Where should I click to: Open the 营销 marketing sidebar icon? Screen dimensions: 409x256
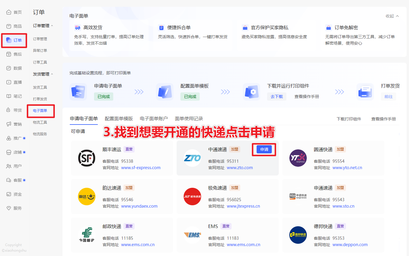[x=9, y=124]
